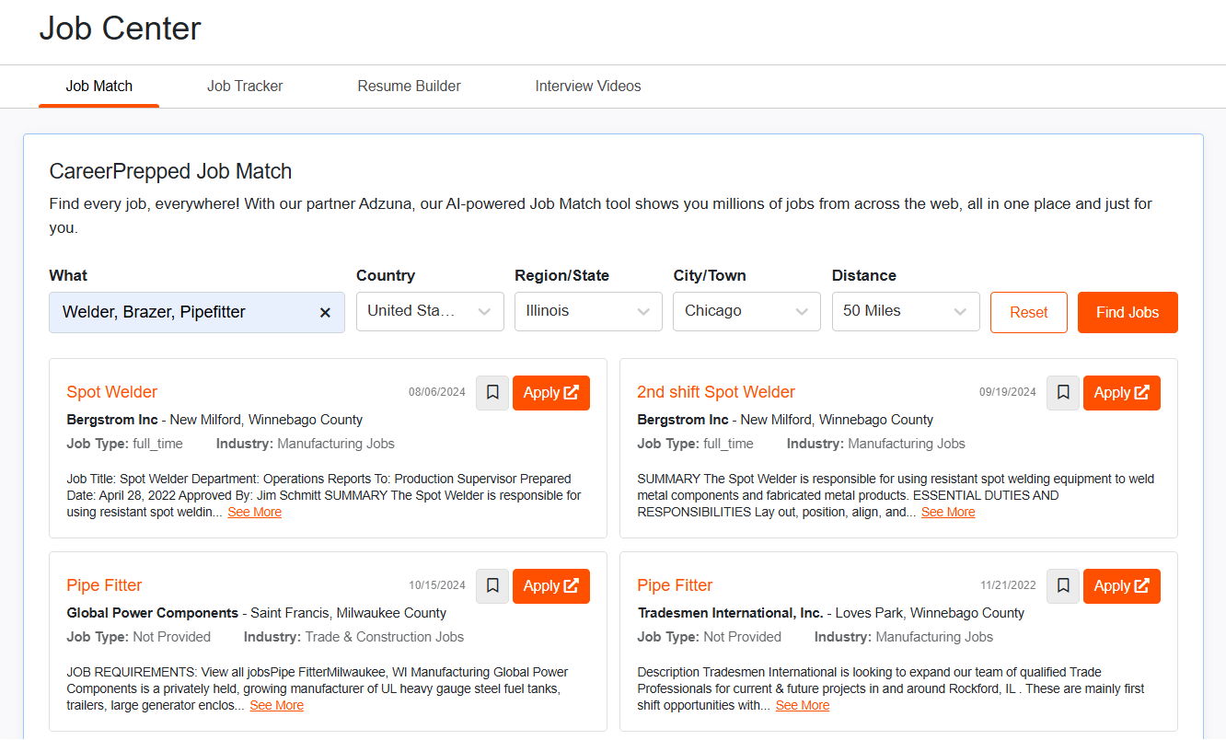Clear the What search field with X

coord(325,313)
